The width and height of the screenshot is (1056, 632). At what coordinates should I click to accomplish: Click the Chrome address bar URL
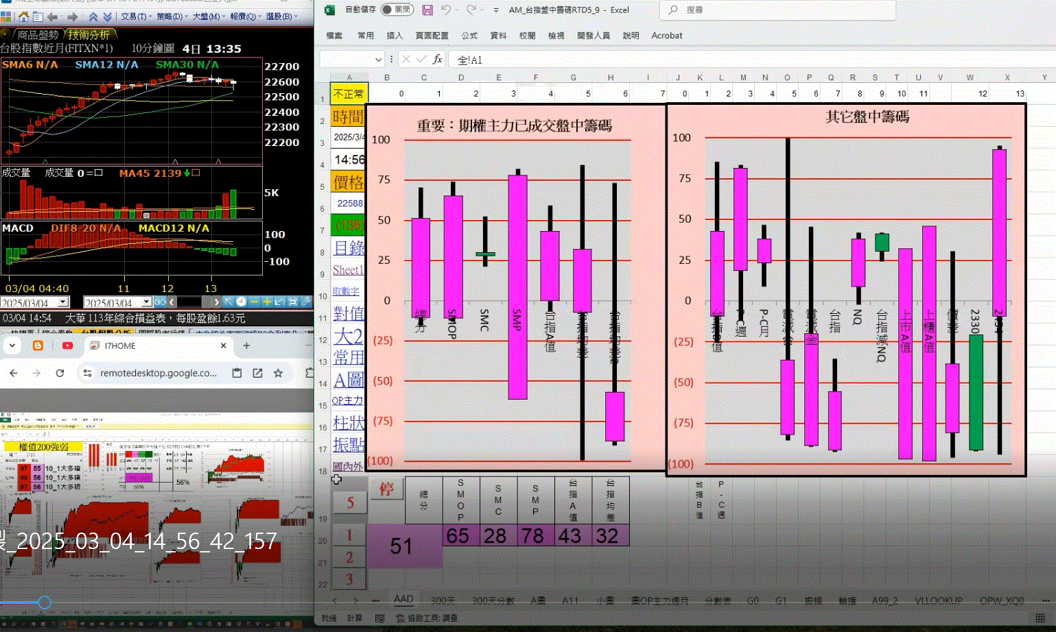pyautogui.click(x=159, y=373)
